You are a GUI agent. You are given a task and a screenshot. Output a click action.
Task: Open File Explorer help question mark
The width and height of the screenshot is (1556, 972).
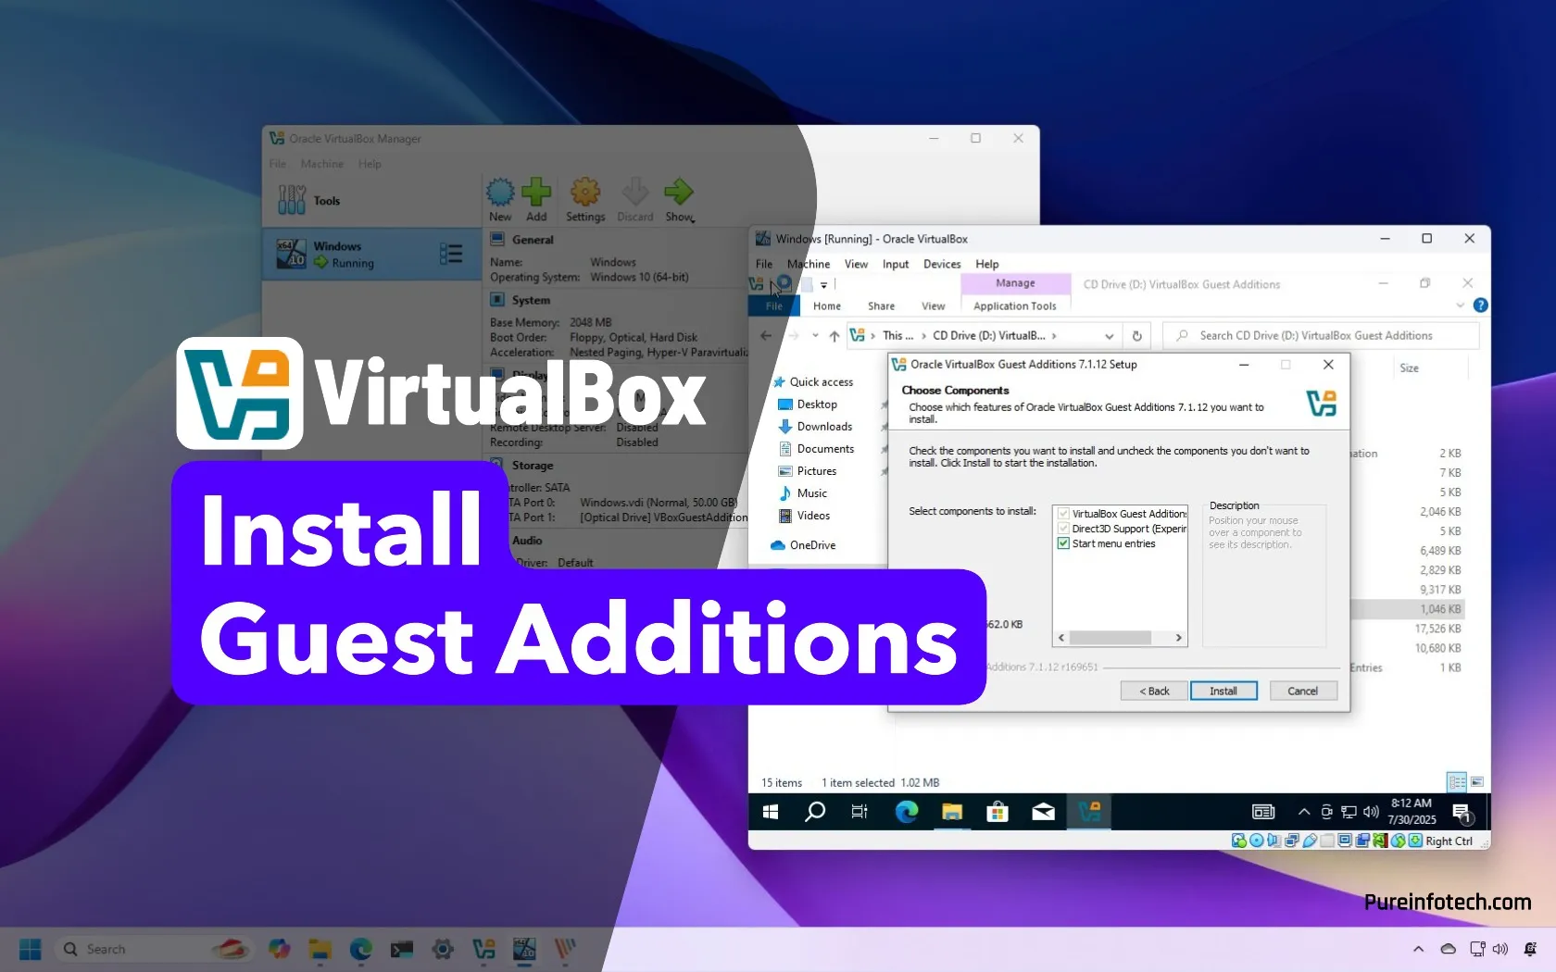click(x=1480, y=305)
